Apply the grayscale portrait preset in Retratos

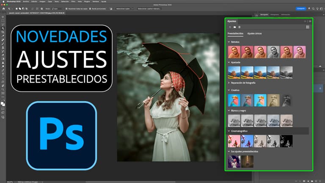pos(273,52)
